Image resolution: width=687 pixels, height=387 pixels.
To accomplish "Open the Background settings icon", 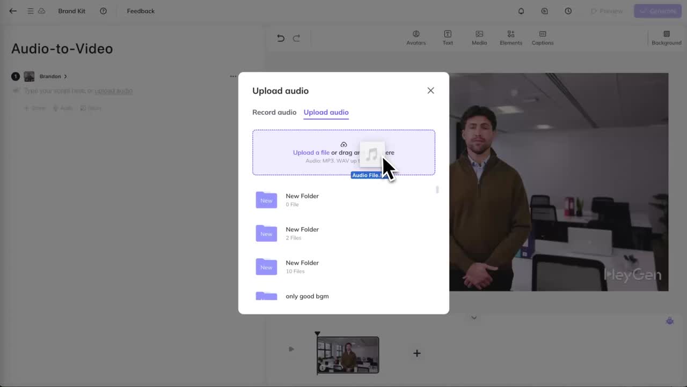I will pyautogui.click(x=667, y=38).
